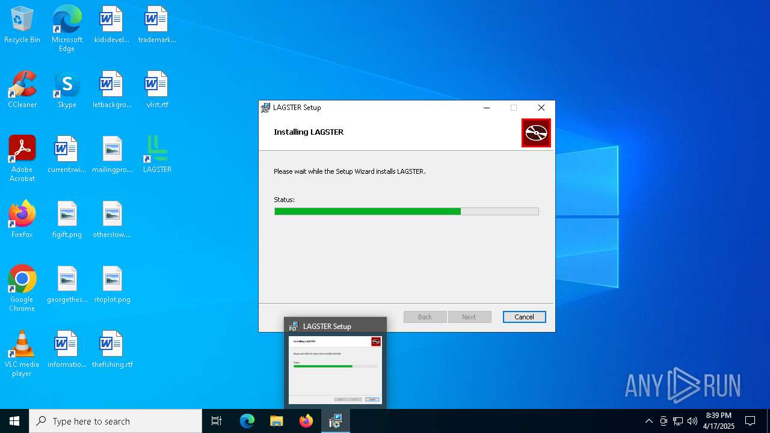The image size is (770, 433).
Task: Select the Google Chrome desktop shortcut
Action: pos(22,289)
